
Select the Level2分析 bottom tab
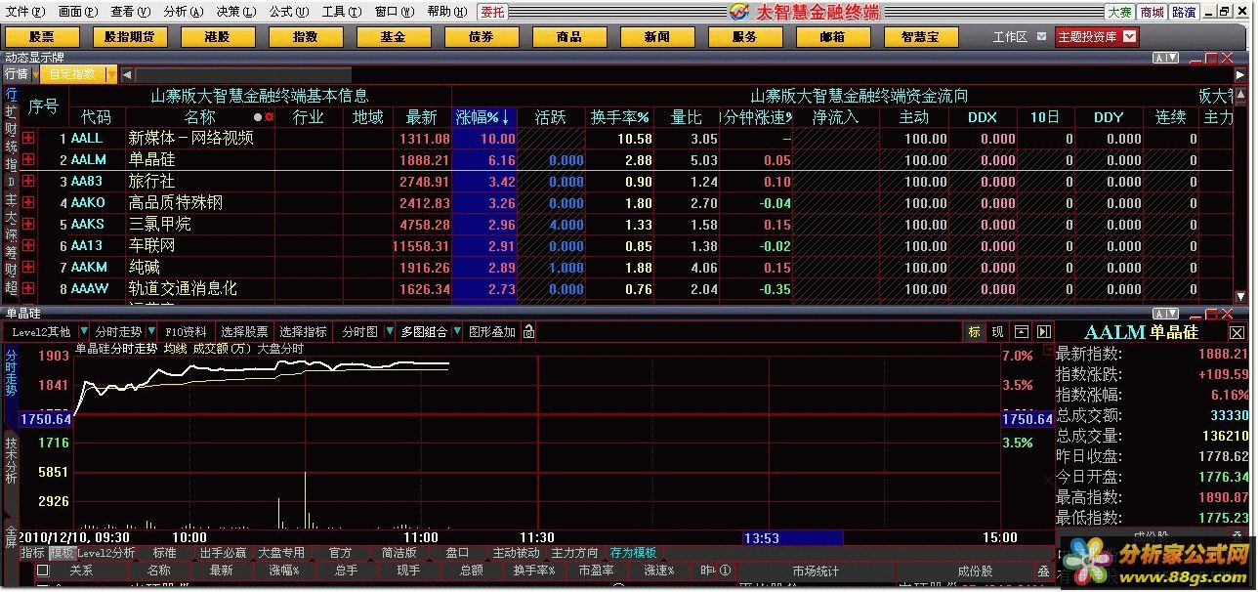(105, 553)
